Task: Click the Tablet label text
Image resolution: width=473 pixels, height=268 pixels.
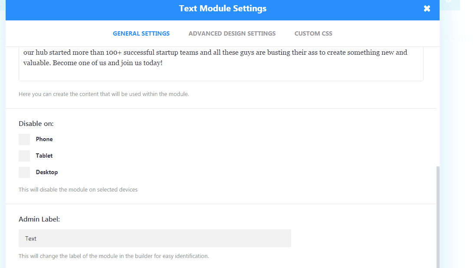Action: coord(44,156)
